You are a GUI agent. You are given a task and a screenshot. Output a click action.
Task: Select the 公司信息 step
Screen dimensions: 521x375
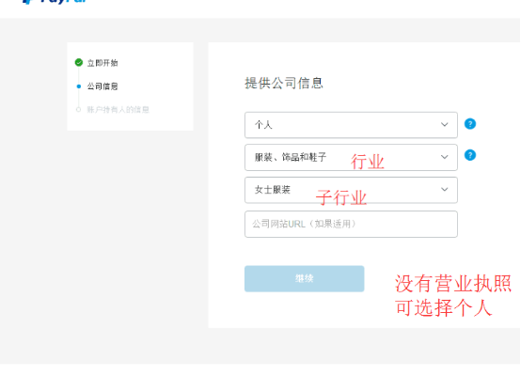(x=103, y=86)
